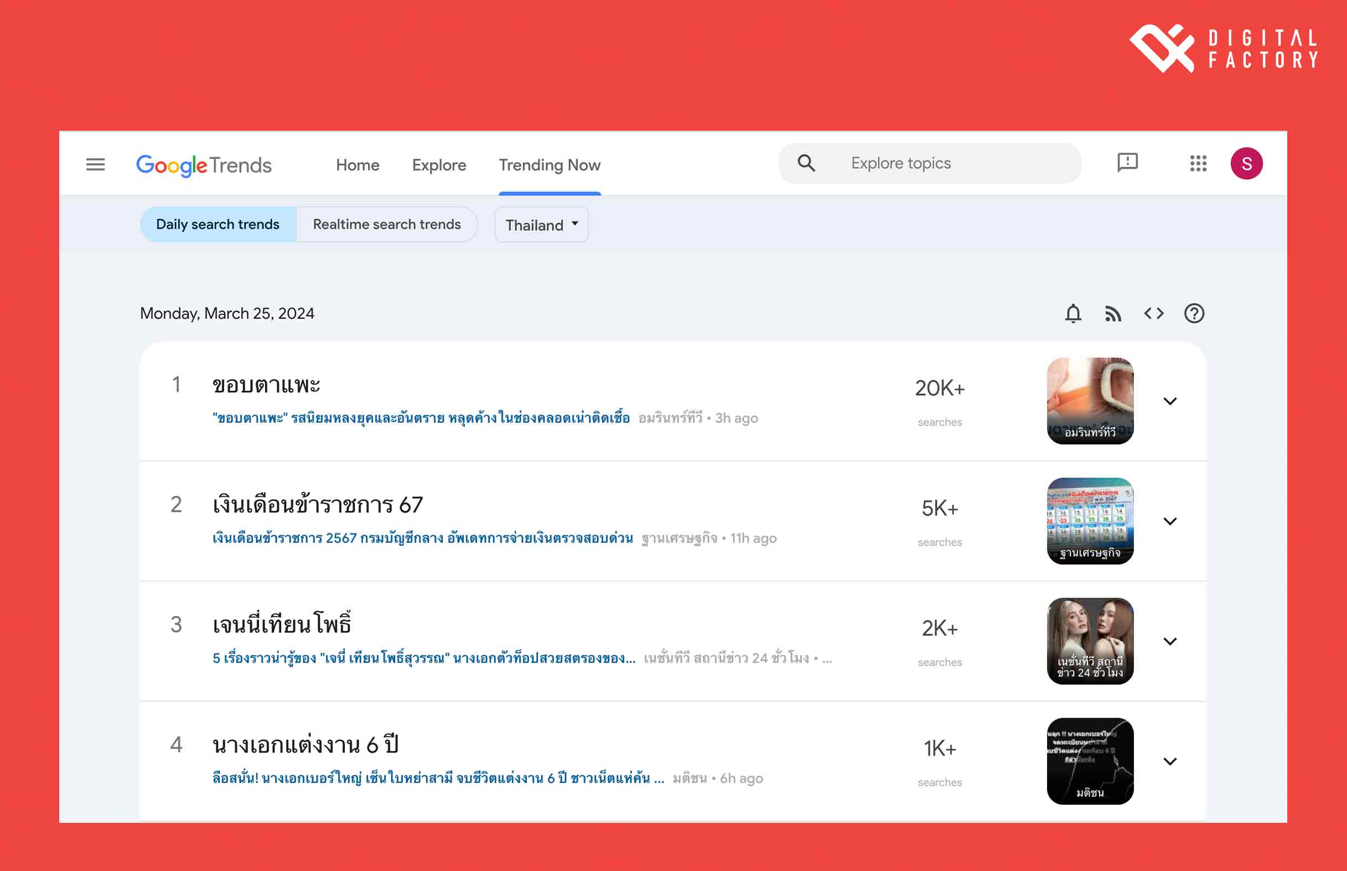Open the Thailand country dropdown
1347x871 pixels.
pos(541,225)
